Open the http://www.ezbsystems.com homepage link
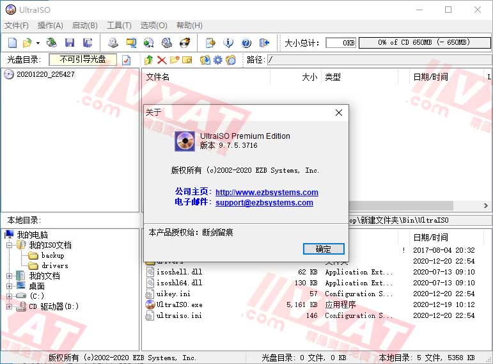The image size is (493, 364). [267, 192]
